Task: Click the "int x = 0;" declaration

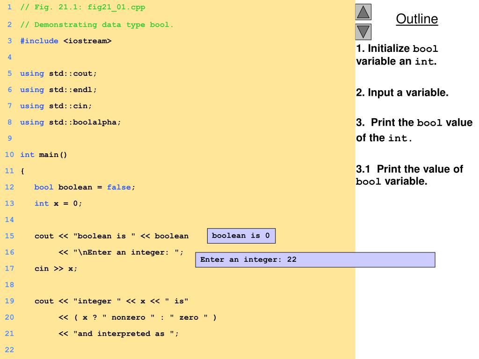Action: 58,204
